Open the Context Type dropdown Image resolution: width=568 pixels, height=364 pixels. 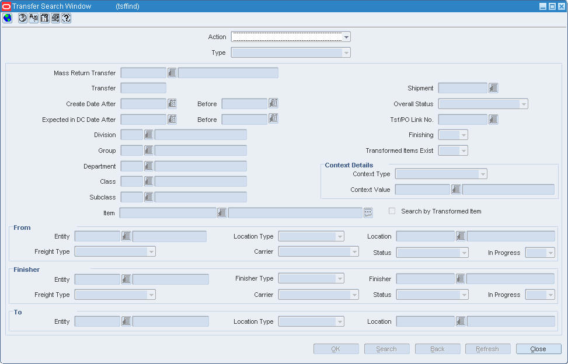coord(484,173)
